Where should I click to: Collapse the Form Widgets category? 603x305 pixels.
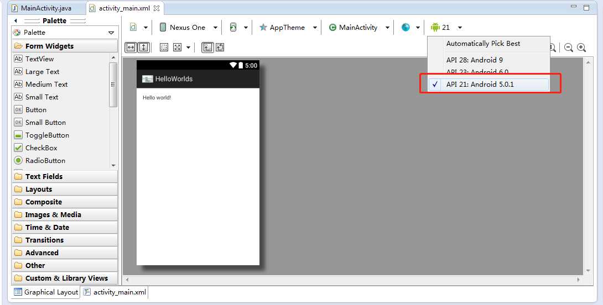65,46
